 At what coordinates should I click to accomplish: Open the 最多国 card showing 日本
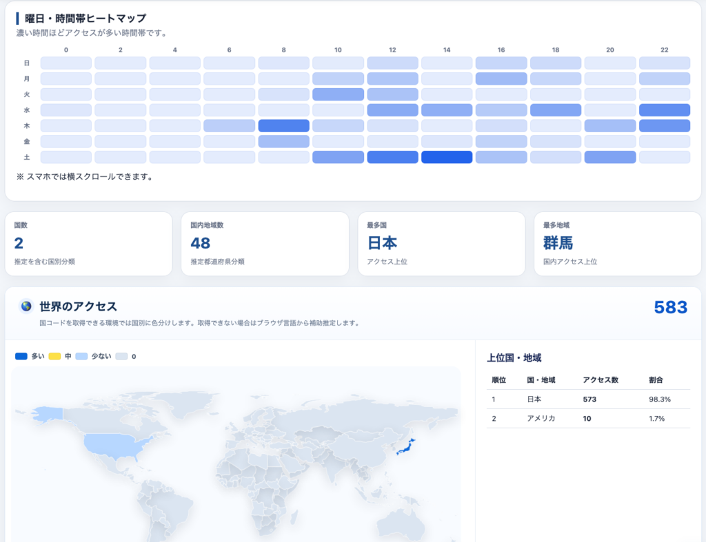[x=441, y=244]
